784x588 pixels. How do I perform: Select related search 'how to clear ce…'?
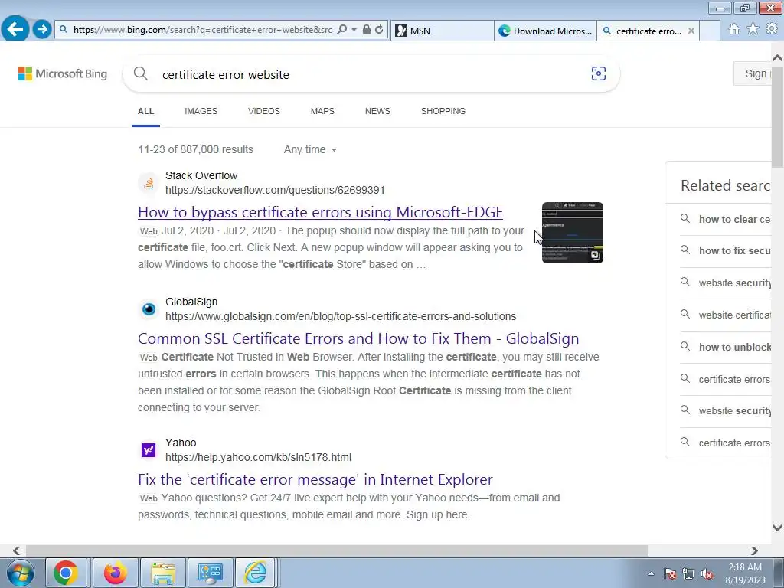pos(734,219)
